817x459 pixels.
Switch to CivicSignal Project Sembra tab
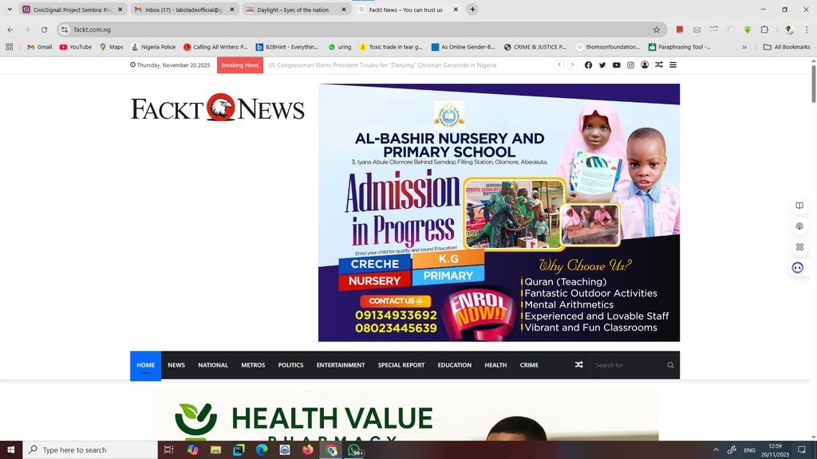point(73,10)
